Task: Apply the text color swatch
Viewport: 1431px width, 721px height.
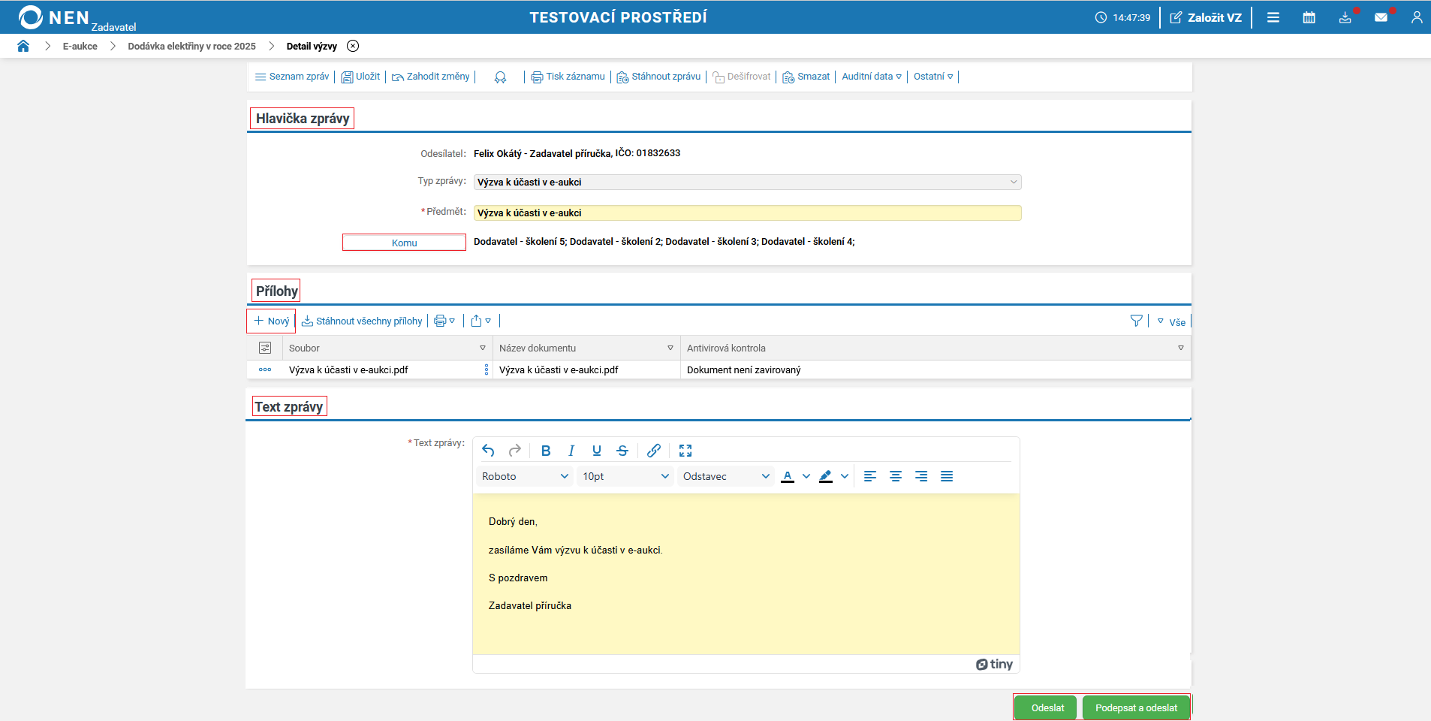Action: click(788, 476)
